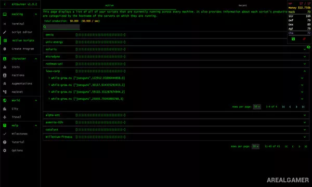Expand the microdyne server row
The width and height of the screenshot is (312, 187).
[x=305, y=57]
